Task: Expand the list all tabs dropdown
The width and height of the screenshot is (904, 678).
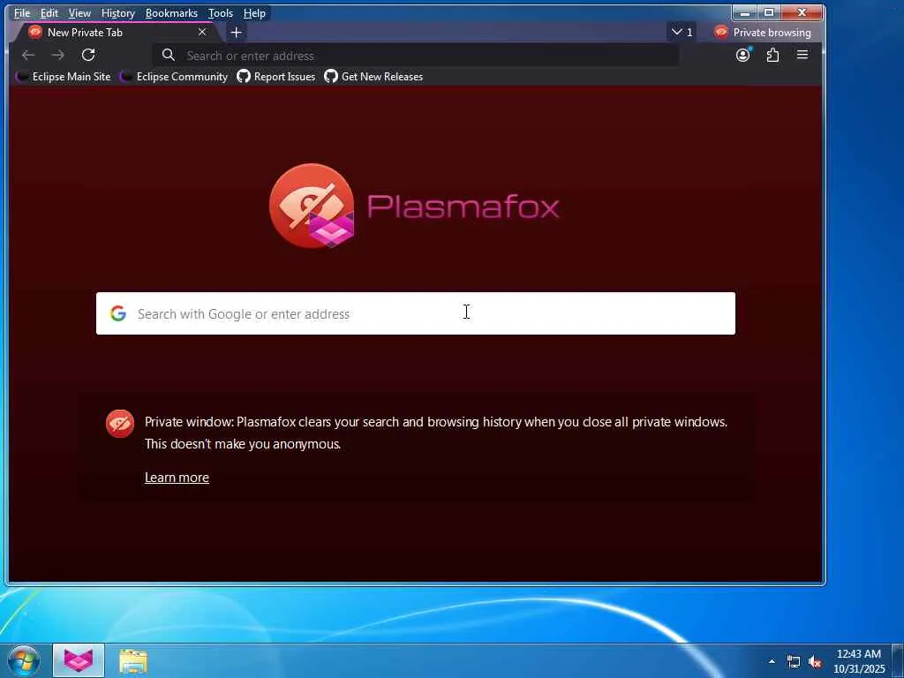Action: [x=682, y=33]
